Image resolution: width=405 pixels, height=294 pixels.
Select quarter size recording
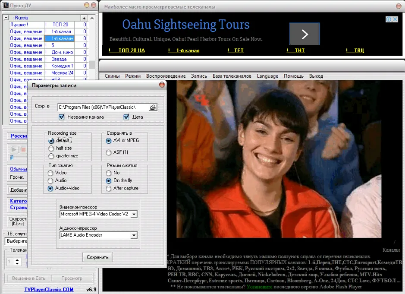pos(51,156)
